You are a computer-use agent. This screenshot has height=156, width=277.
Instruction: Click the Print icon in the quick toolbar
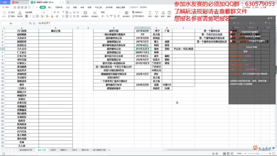22,7
